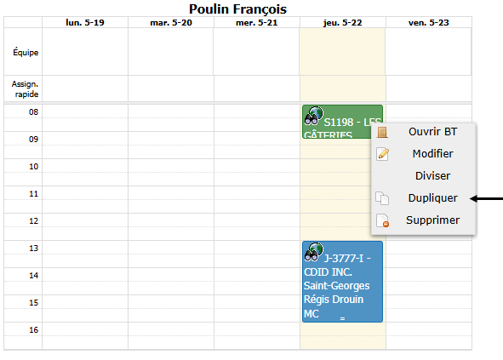Viewport: 503px width, 360px height.
Task: Click the copy pages icon beside Dupliquer
Action: [382, 198]
